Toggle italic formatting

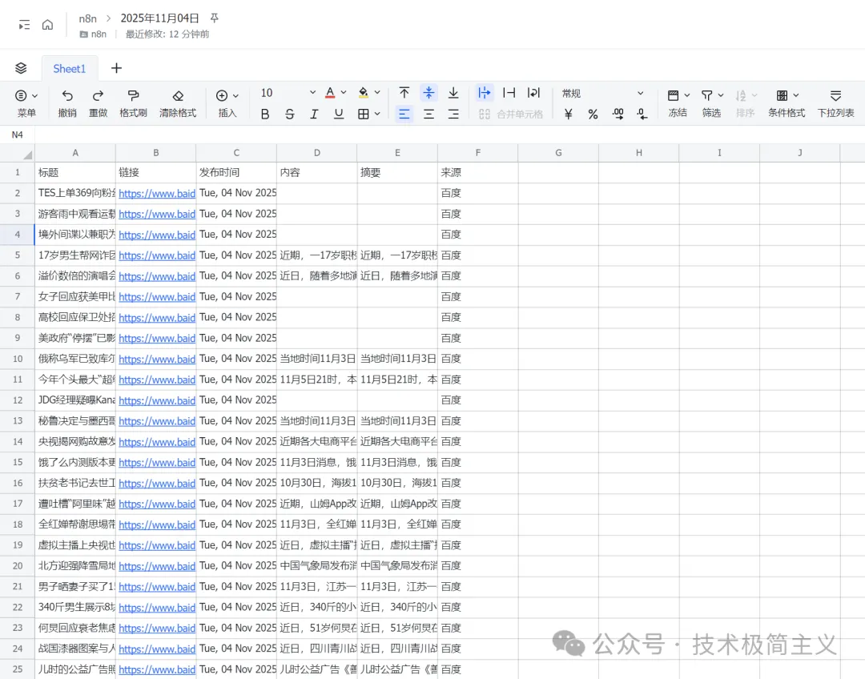pyautogui.click(x=314, y=115)
